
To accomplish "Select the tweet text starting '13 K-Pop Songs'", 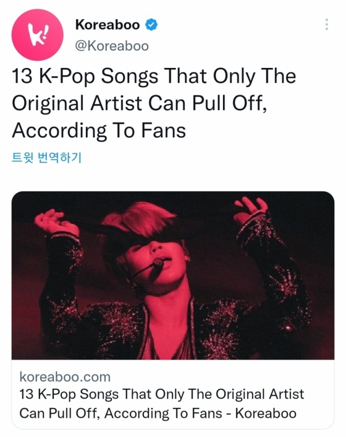I will click(x=154, y=103).
